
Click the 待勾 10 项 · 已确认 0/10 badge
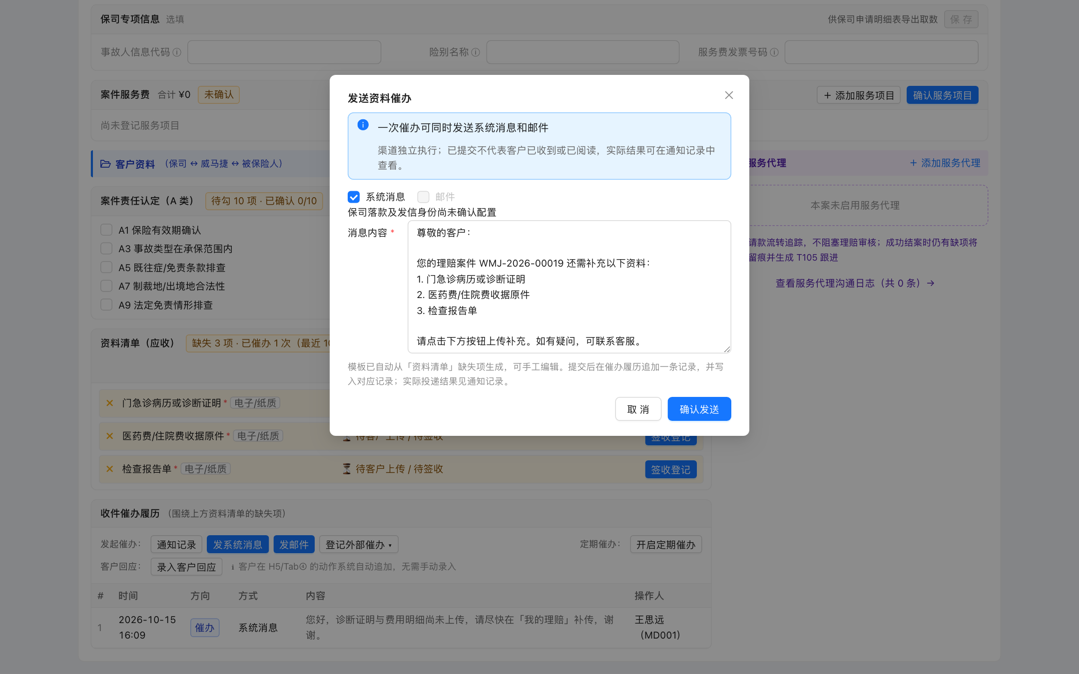pos(264,201)
